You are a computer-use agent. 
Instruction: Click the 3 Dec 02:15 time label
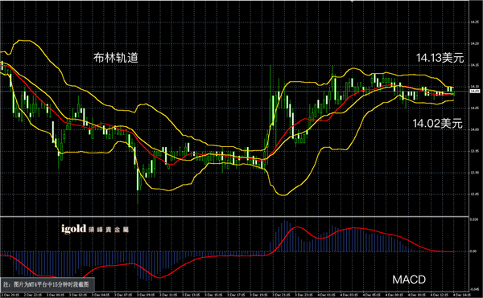coord(78,296)
